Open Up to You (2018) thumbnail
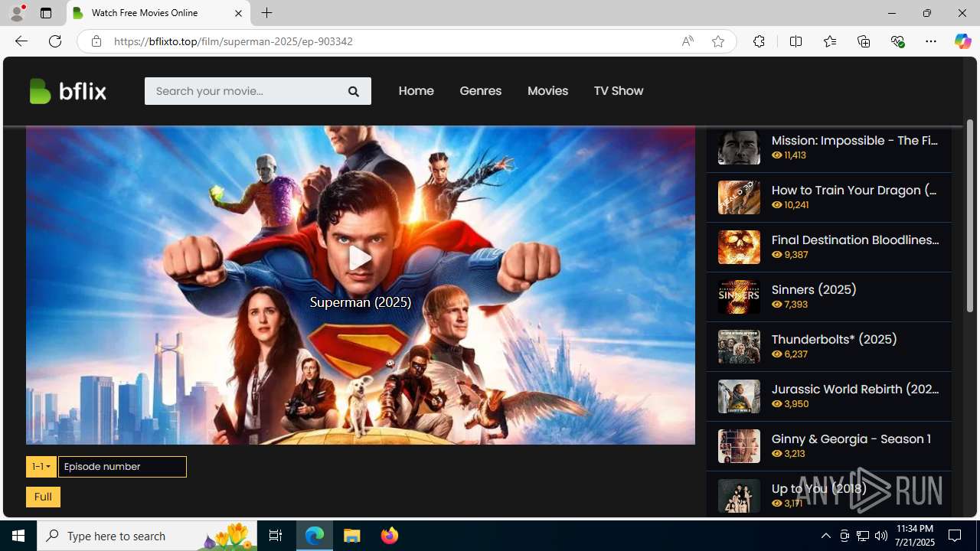The height and width of the screenshot is (551, 980). click(x=739, y=495)
